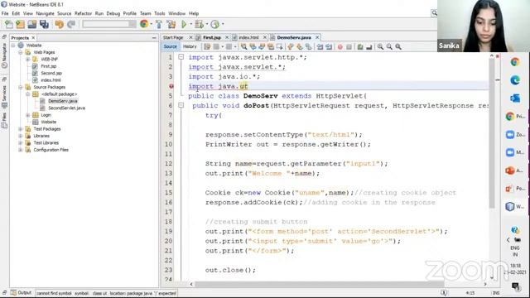Collapse the doPost method fold on line 6
Image resolution: width=530 pixels, height=298 pixels.
(181, 105)
